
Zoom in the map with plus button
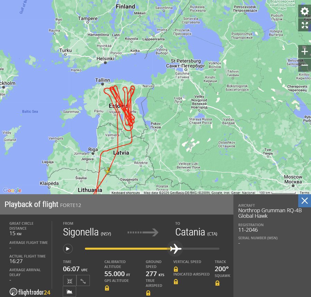pyautogui.click(x=305, y=52)
